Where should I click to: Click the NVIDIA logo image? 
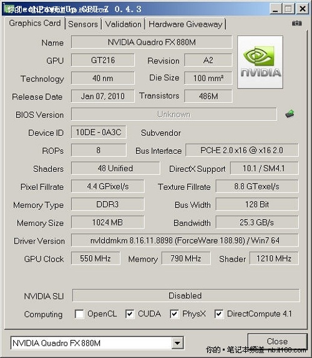(x=260, y=62)
